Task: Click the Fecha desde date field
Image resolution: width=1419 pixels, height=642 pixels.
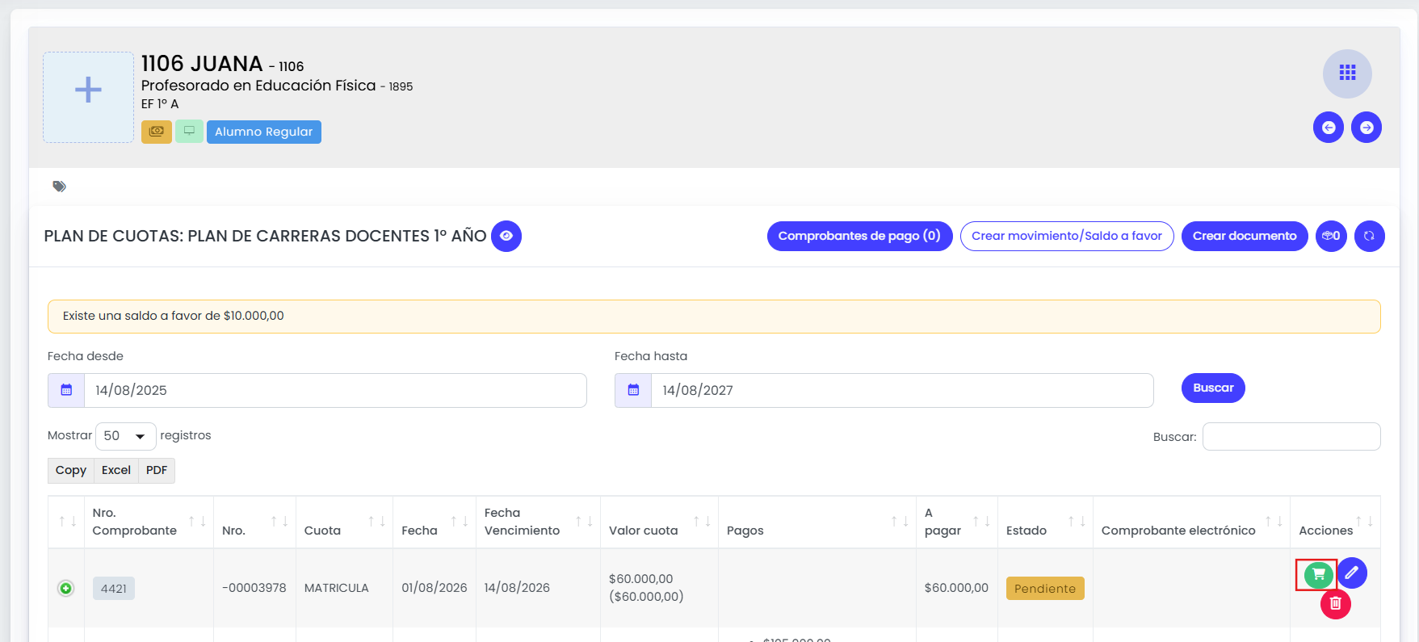Action: (x=335, y=390)
